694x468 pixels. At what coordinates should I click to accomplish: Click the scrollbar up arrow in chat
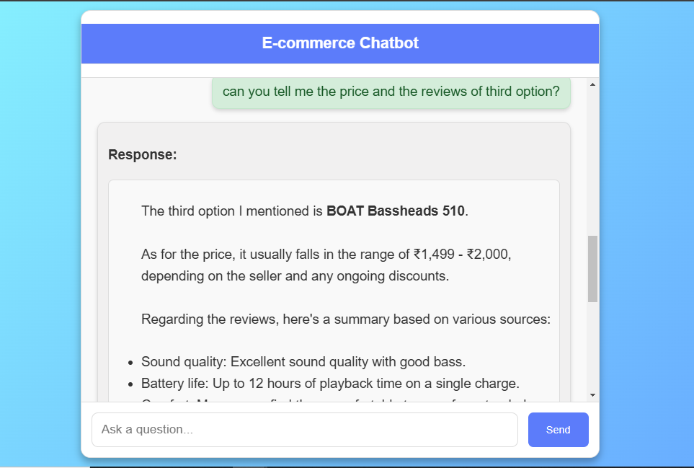pos(592,84)
